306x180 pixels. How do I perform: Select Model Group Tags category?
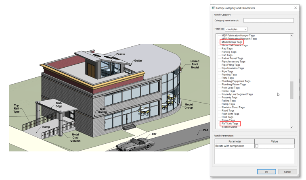[x=232, y=42]
